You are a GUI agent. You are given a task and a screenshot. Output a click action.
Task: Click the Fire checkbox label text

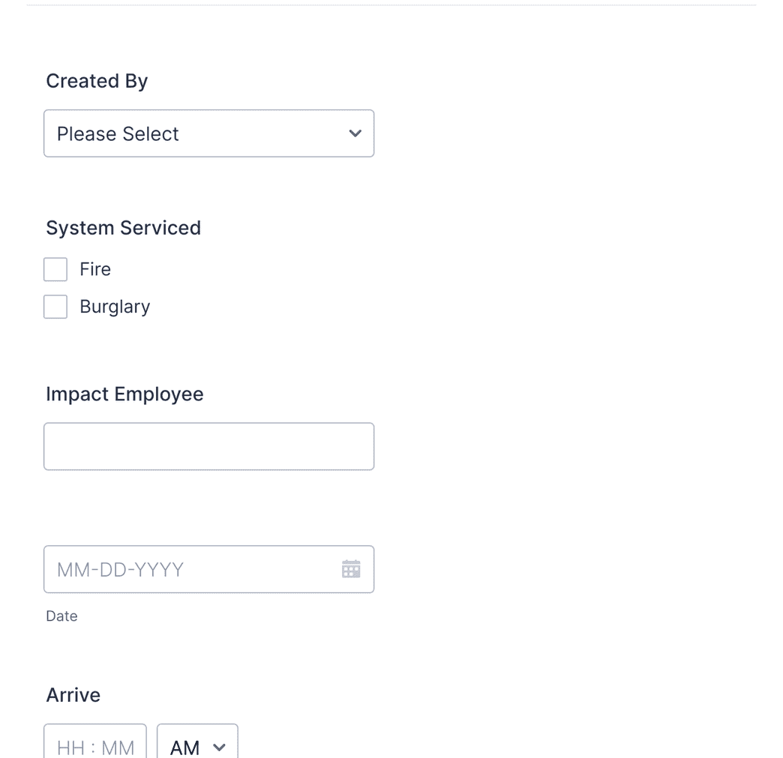95,268
